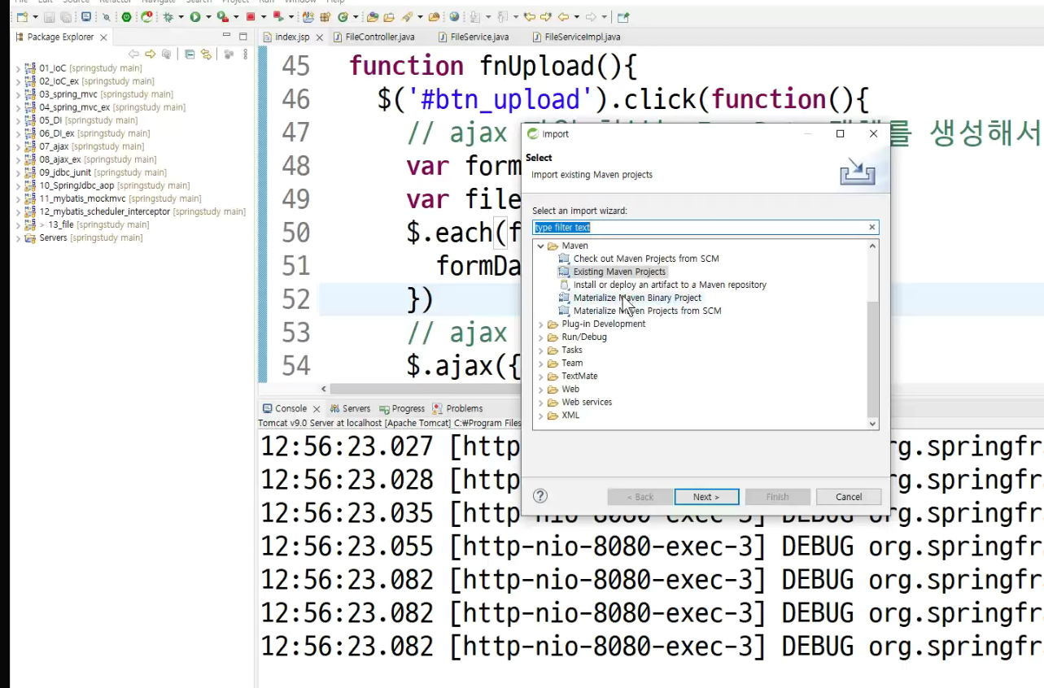Viewport: 1044px width, 688px height.
Task: Expand the Web services folder
Action: tap(540, 402)
